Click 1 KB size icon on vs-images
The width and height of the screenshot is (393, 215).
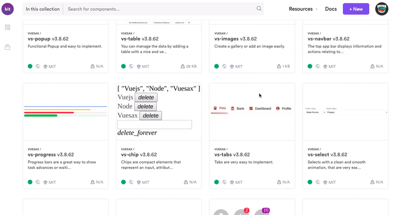279,66
